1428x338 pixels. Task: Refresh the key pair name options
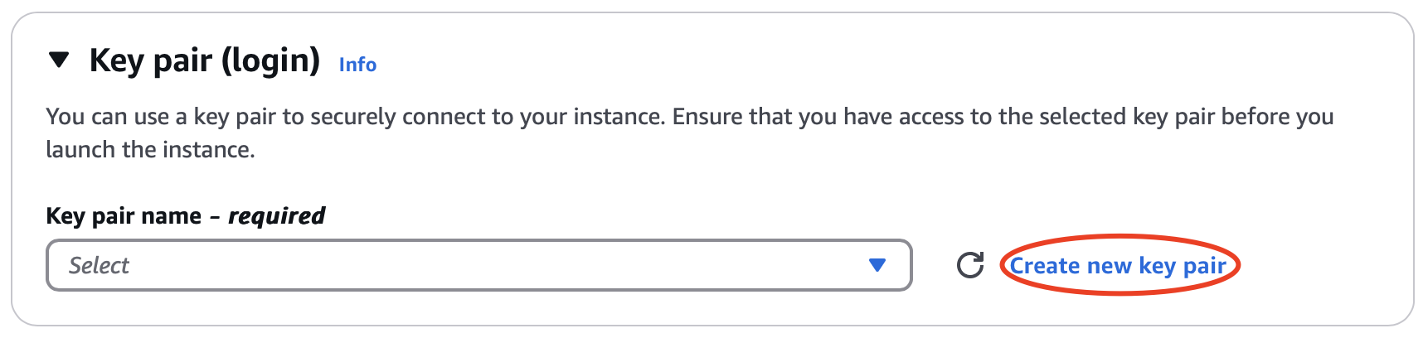970,265
